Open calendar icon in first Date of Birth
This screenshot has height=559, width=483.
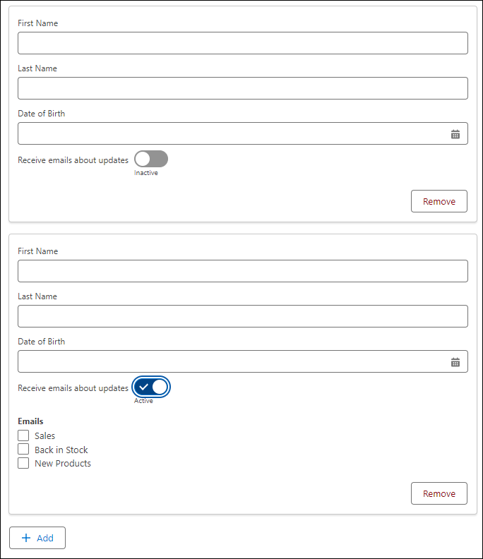[455, 134]
